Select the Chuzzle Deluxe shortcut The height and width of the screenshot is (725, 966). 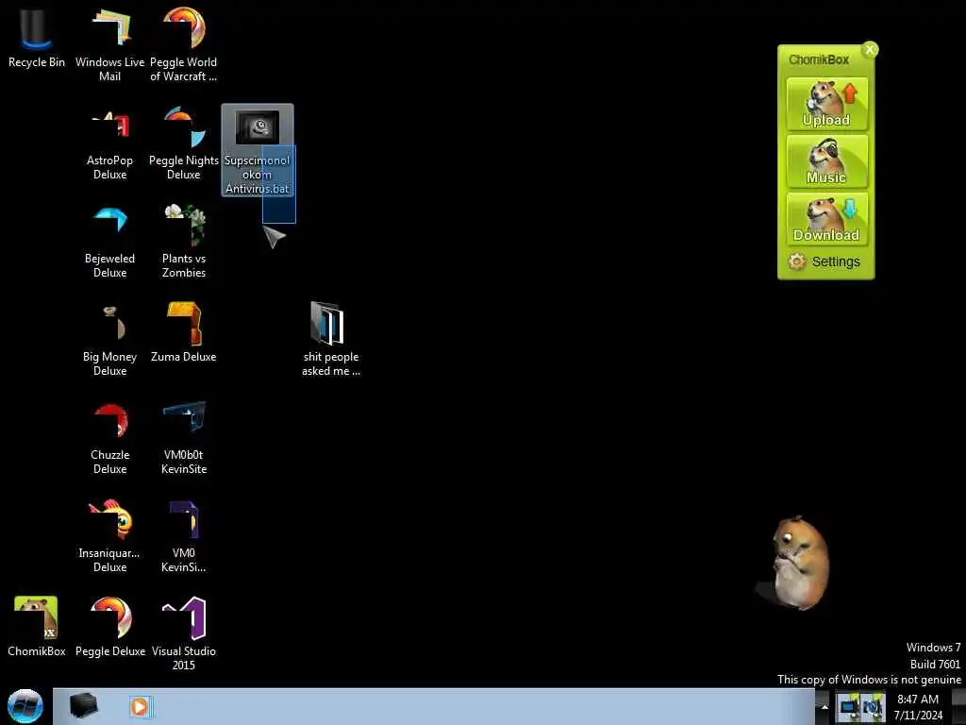click(x=109, y=438)
